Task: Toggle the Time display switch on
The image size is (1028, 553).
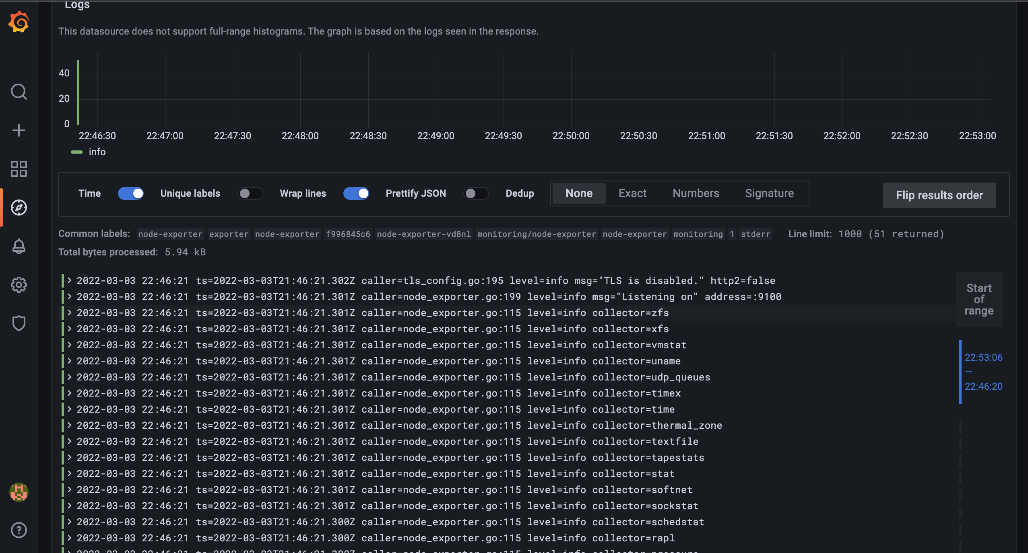Action: click(x=131, y=193)
